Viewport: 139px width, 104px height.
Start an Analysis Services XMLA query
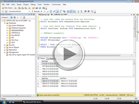tap(26, 8)
